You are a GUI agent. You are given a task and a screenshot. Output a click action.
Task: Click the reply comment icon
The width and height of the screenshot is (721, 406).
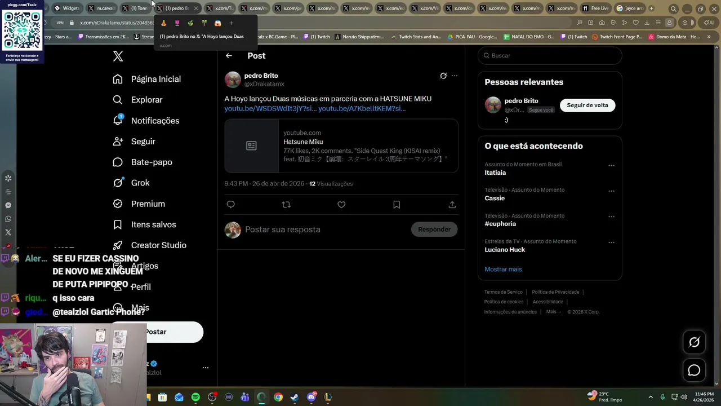coord(230,205)
